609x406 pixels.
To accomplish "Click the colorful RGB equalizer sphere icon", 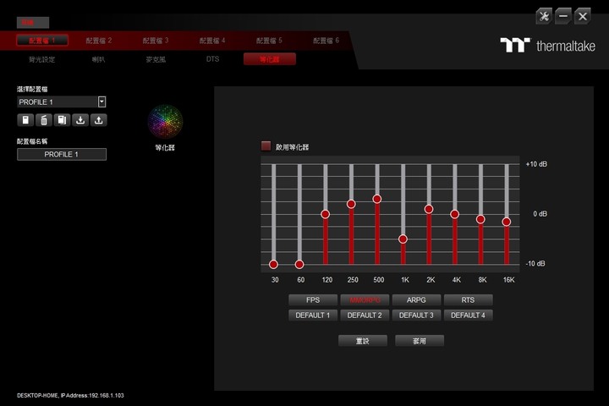I will [165, 122].
